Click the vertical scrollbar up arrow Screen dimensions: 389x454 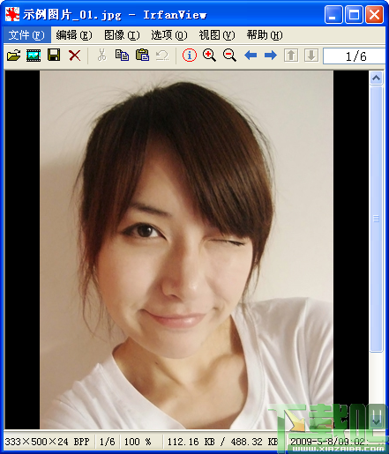pyautogui.click(x=376, y=78)
